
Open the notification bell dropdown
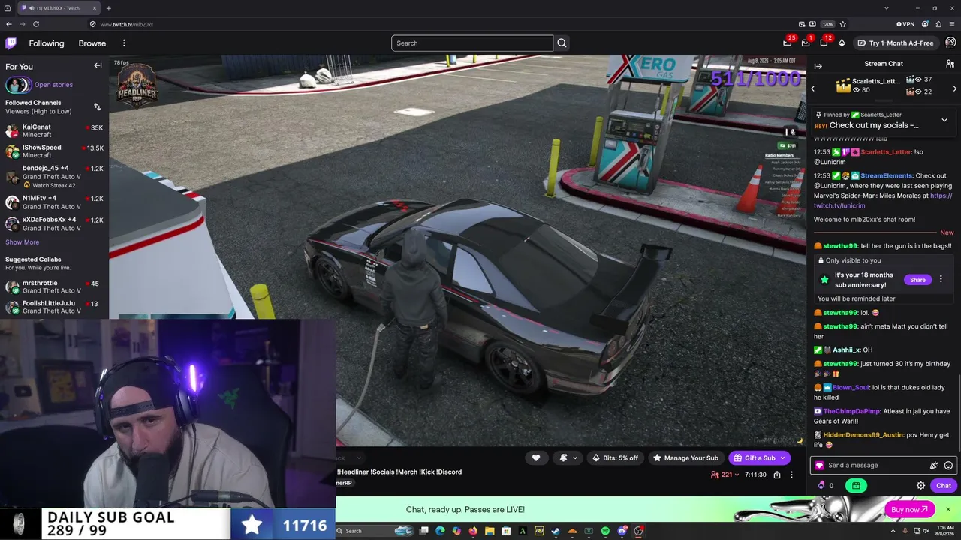click(x=568, y=458)
